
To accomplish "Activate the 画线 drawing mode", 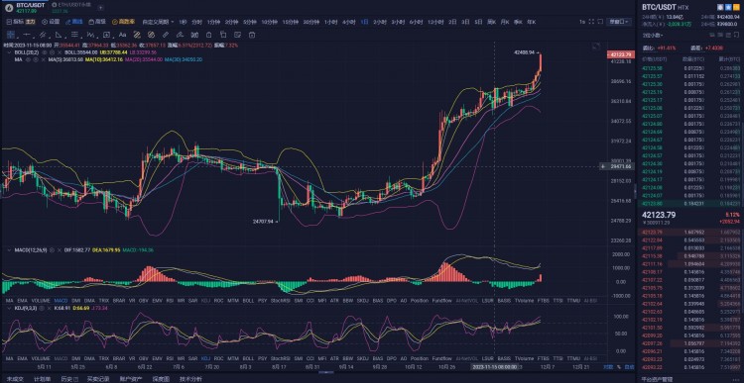I will click(74, 22).
